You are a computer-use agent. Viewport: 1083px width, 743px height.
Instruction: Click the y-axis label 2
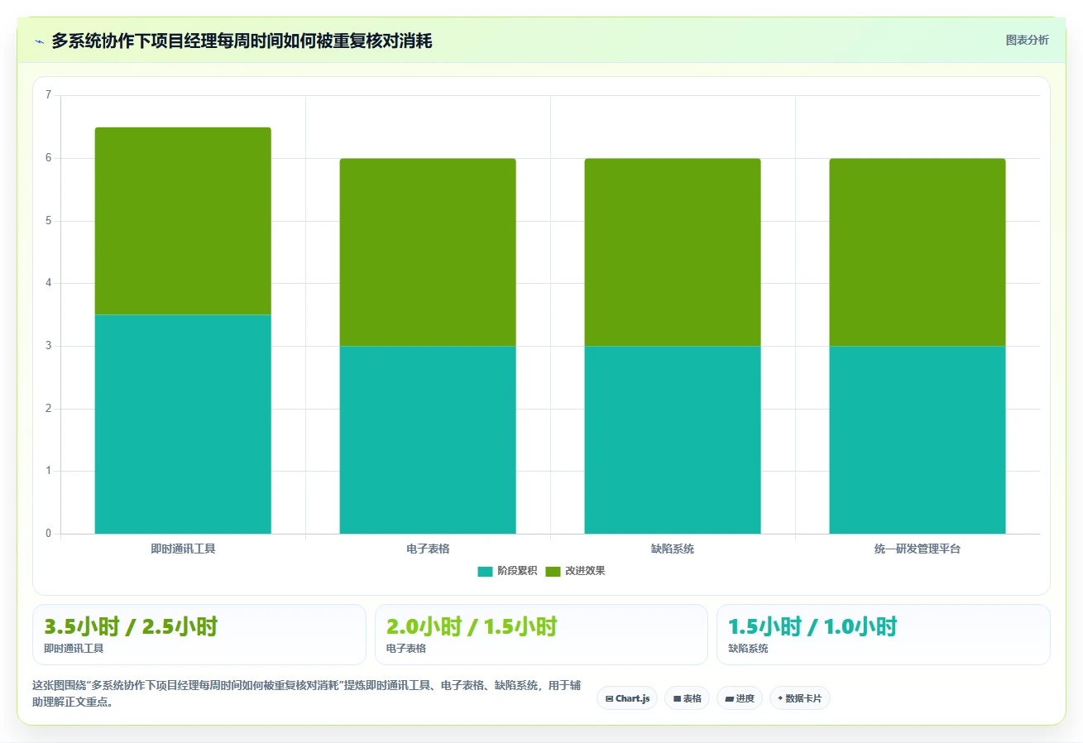(x=48, y=409)
